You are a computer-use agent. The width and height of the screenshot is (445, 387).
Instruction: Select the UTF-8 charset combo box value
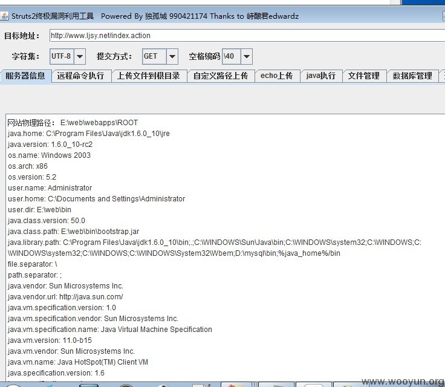(x=62, y=56)
